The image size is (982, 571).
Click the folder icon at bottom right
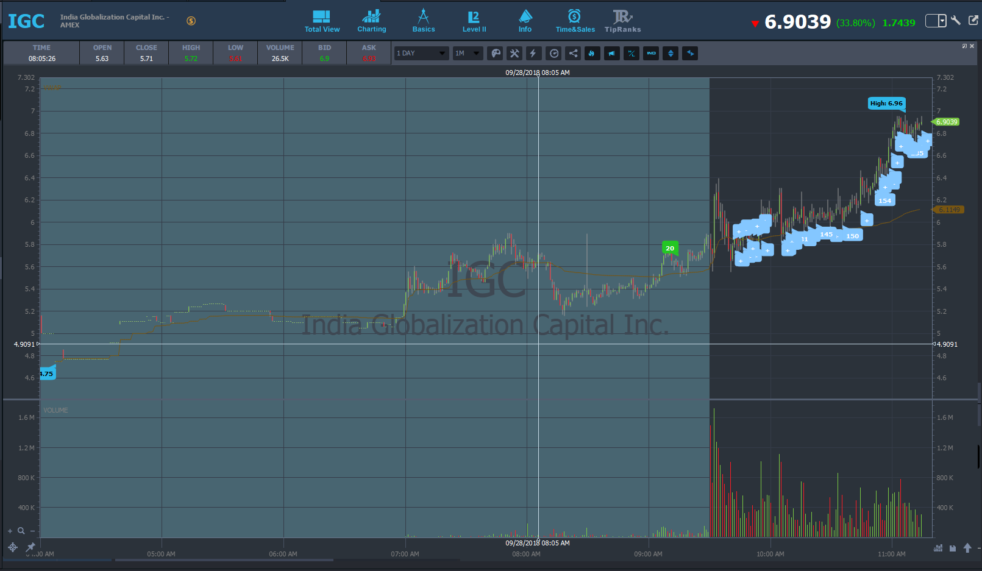[x=953, y=548]
